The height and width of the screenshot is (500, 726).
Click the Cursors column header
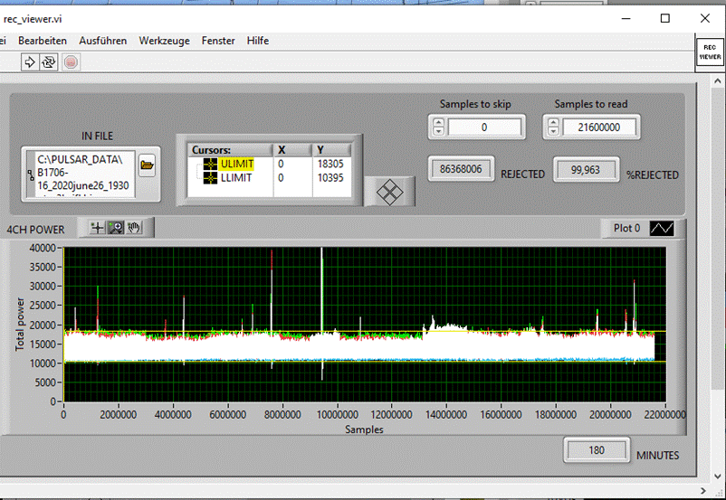click(230, 150)
